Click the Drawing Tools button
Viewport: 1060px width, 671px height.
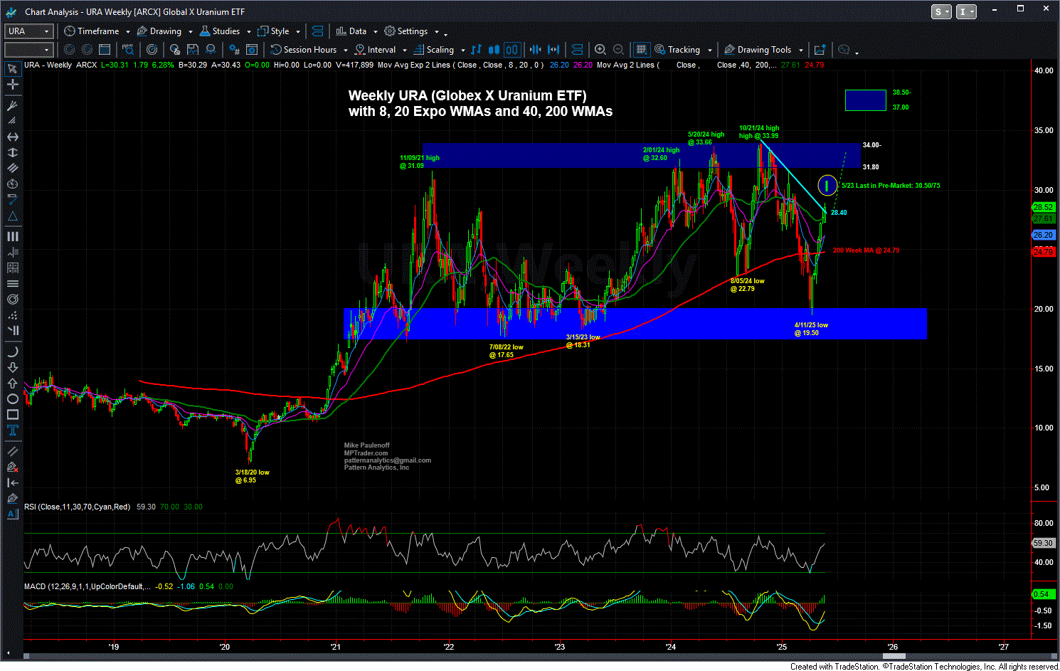pos(758,50)
